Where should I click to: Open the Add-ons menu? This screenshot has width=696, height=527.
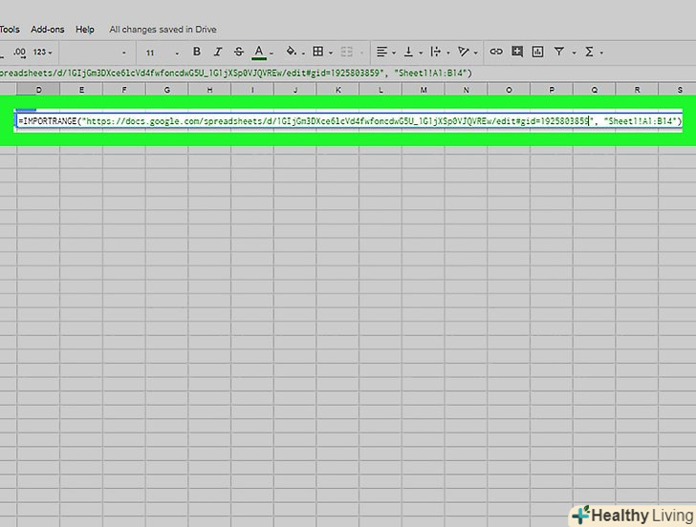tap(48, 30)
